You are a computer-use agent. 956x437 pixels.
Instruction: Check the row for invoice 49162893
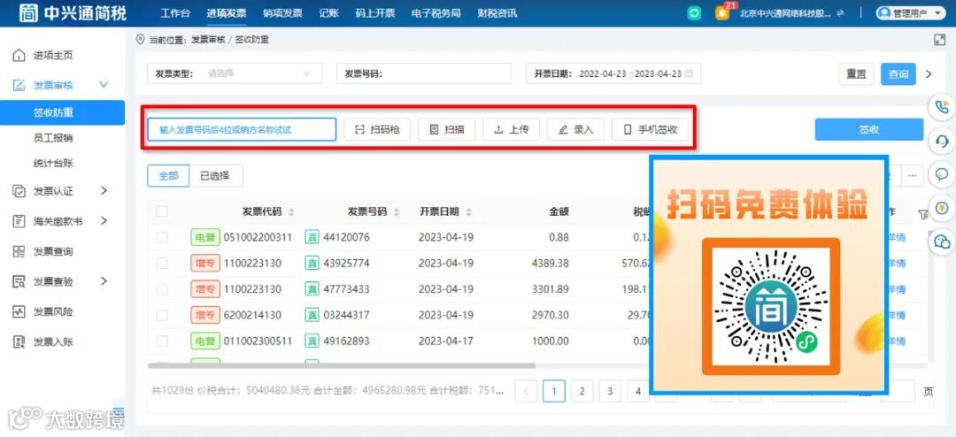pos(162,341)
